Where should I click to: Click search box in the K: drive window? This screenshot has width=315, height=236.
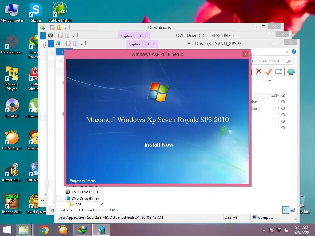(x=271, y=61)
